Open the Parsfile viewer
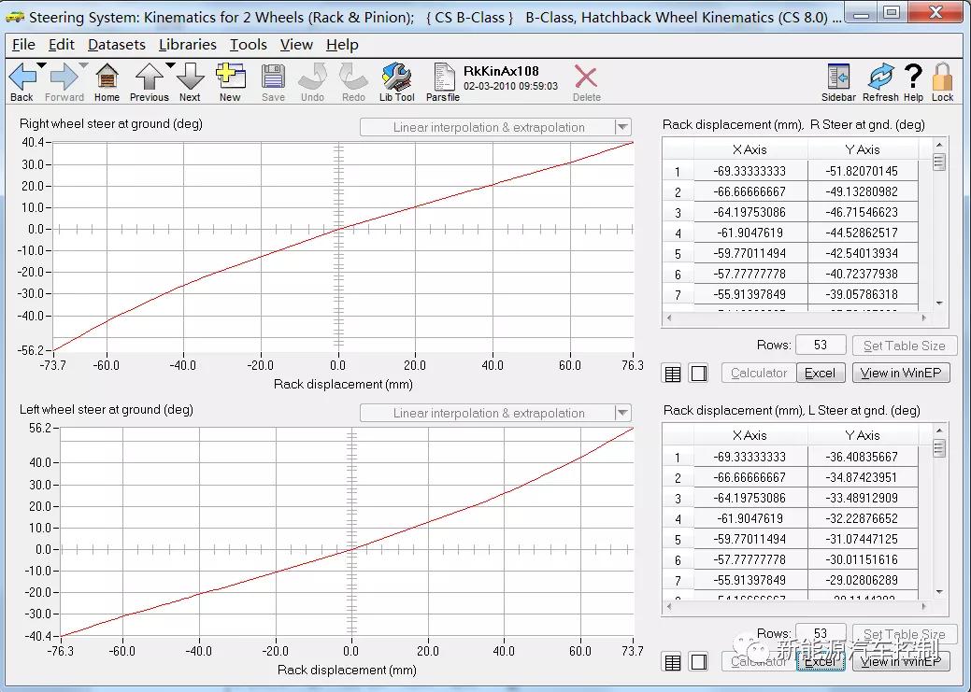This screenshot has width=971, height=692. pyautogui.click(x=442, y=81)
